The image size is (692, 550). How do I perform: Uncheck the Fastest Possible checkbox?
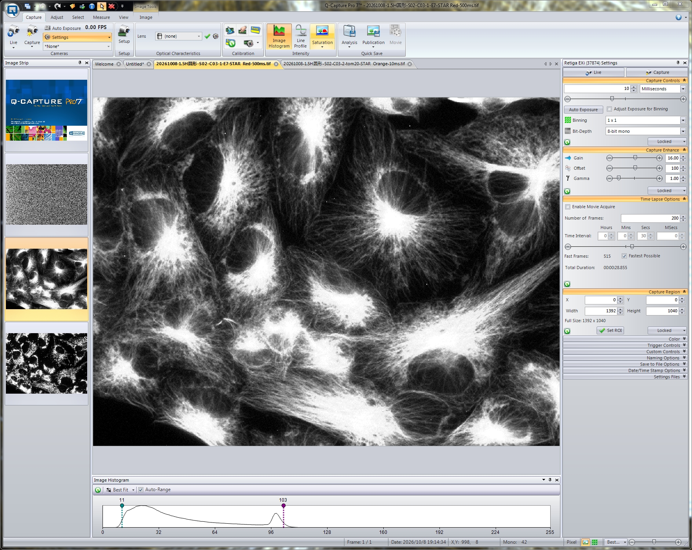click(624, 256)
